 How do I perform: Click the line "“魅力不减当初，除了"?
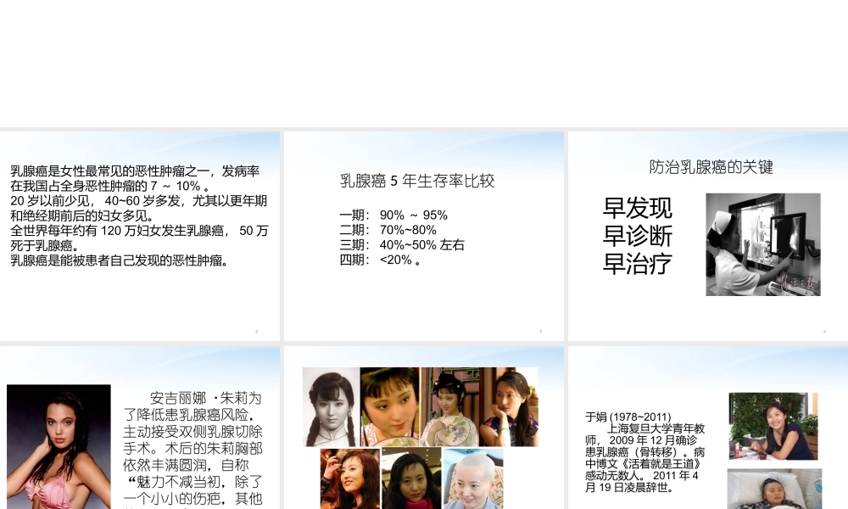coord(195,483)
